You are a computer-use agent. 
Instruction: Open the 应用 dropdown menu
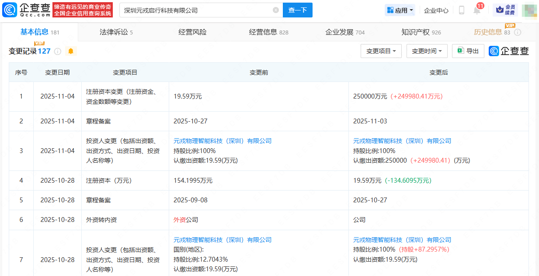400,10
